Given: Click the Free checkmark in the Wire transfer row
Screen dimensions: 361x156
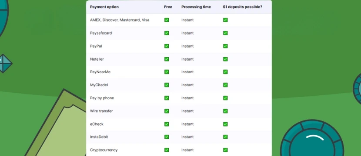Looking at the screenshot, I should pyautogui.click(x=167, y=111).
